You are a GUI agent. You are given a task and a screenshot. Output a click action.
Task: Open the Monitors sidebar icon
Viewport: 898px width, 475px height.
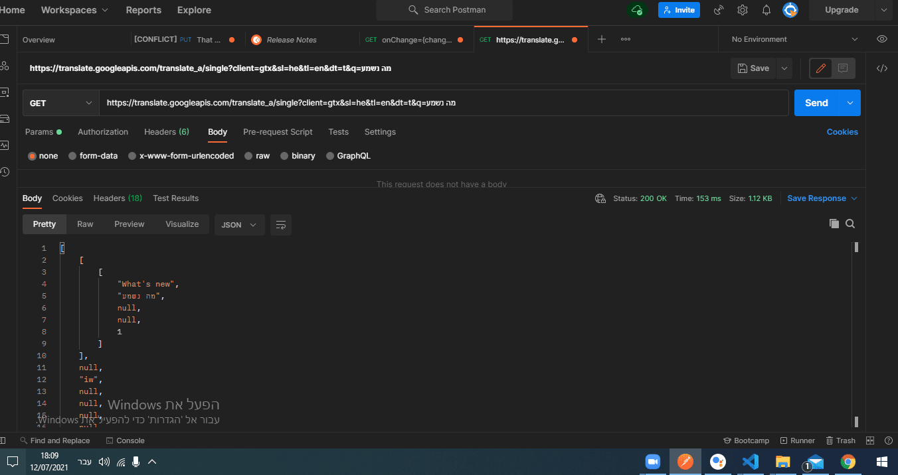click(5, 145)
